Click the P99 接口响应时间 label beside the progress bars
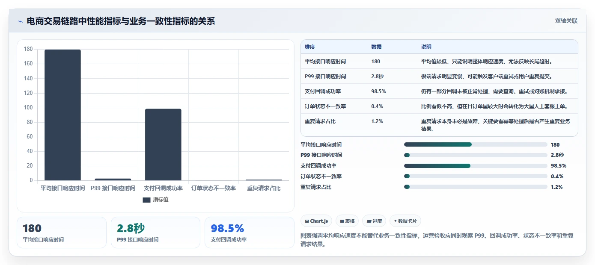 [x=321, y=155]
